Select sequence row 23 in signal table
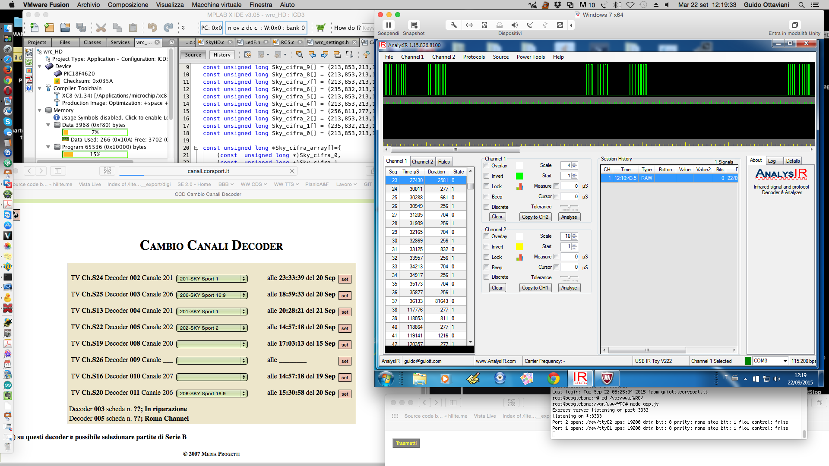The width and height of the screenshot is (829, 466). pyautogui.click(x=426, y=180)
